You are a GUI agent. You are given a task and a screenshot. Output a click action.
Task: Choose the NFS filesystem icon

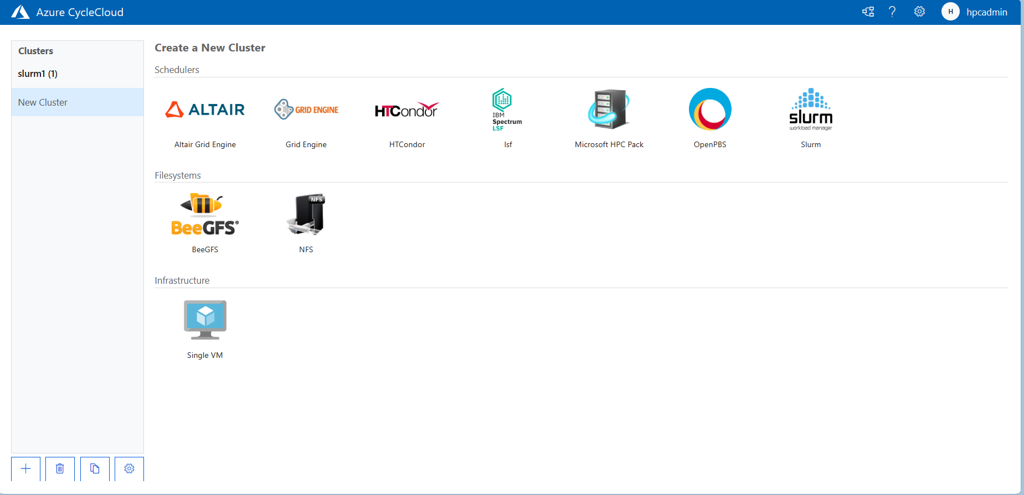pyautogui.click(x=306, y=215)
